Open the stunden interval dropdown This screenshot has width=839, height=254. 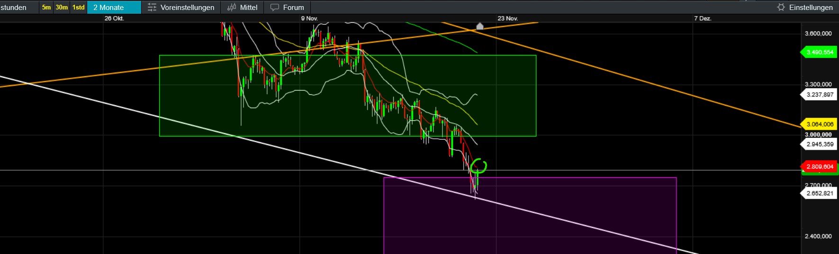[x=14, y=7]
